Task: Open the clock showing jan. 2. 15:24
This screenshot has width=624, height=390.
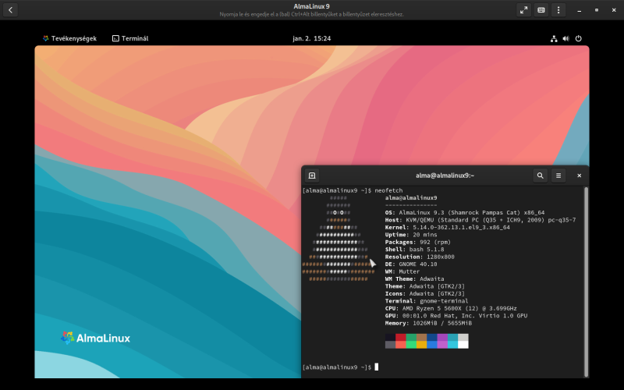Action: point(311,38)
